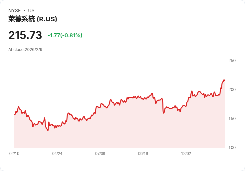Click the top 250 horizontal gridline
Image resolution: width=245 pixels, height=171 pixels.
pyautogui.click(x=119, y=61)
